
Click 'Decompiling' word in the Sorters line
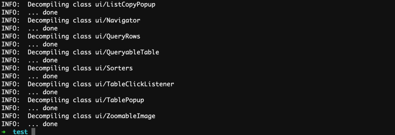click(x=48, y=68)
